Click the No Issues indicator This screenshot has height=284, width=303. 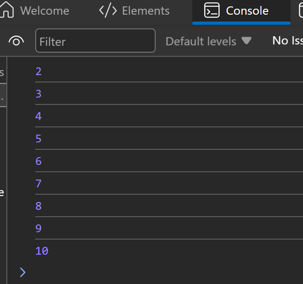pyautogui.click(x=287, y=41)
